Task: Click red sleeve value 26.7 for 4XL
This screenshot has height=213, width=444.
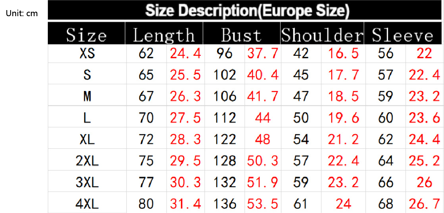Action: 424,204
